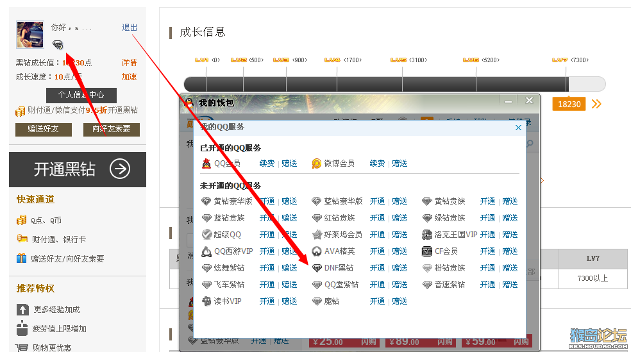Open 赠送好友/向好友索要 link
The width and height of the screenshot is (631, 352).
tap(67, 258)
